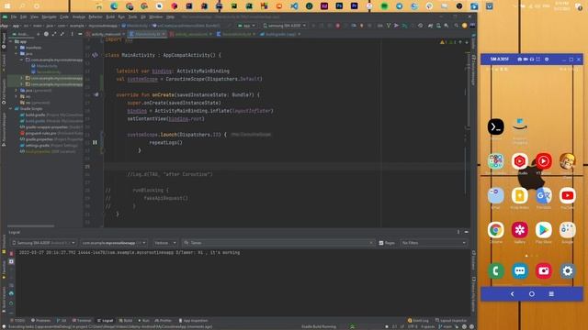Open the Terminal tool window tab

pos(82,321)
